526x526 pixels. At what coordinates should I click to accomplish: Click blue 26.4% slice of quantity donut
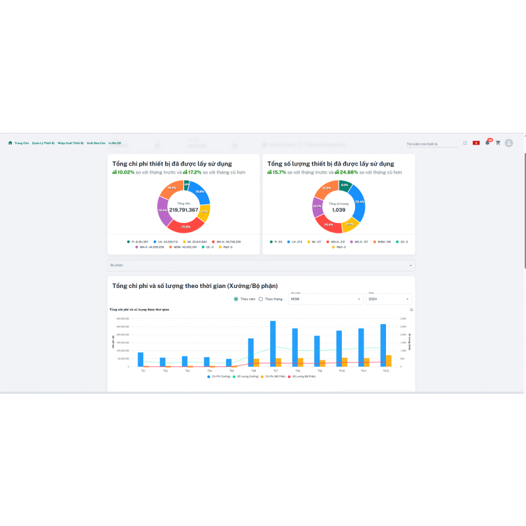pyautogui.click(x=359, y=202)
